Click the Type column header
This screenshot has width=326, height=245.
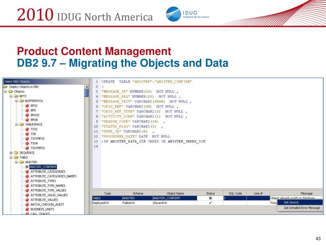[107, 193]
